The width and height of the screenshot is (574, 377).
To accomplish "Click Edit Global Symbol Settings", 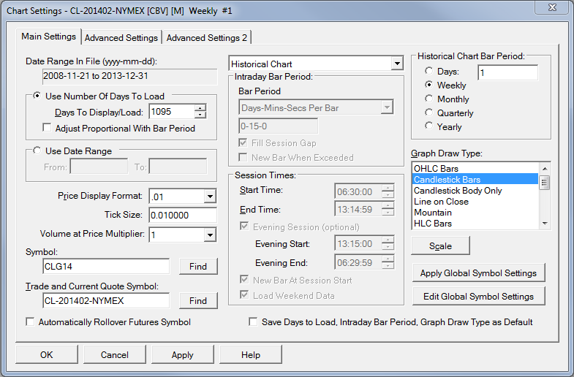I will pyautogui.click(x=478, y=296).
